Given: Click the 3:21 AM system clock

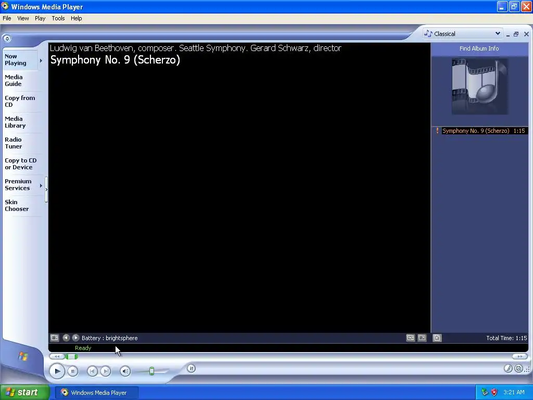Looking at the screenshot, I should pyautogui.click(x=514, y=392).
